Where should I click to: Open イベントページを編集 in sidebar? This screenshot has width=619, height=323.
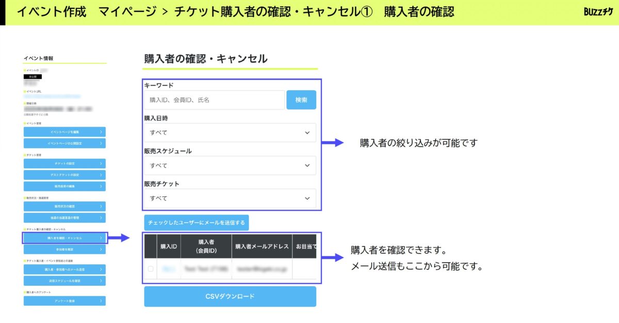[x=64, y=132]
